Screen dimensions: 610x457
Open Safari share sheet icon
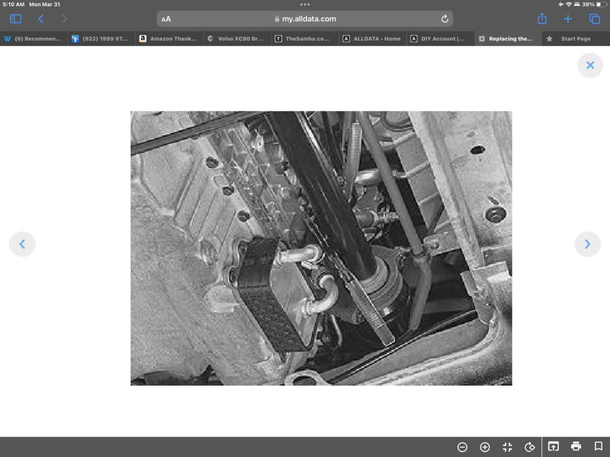pyautogui.click(x=542, y=19)
